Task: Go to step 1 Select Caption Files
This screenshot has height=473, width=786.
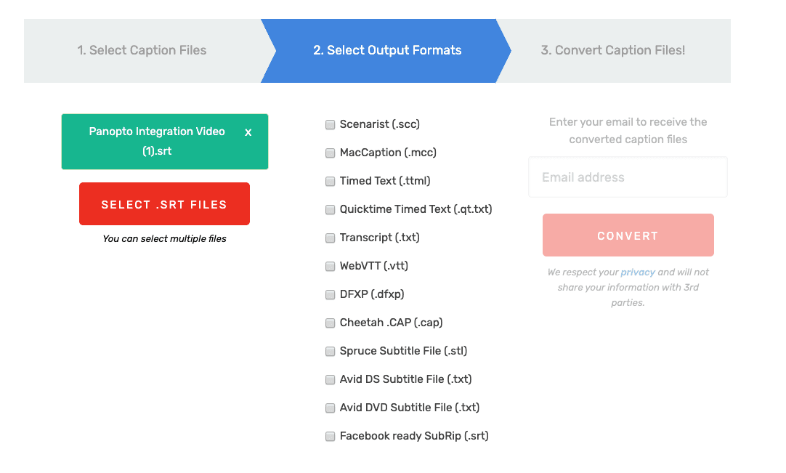Action: [142, 51]
